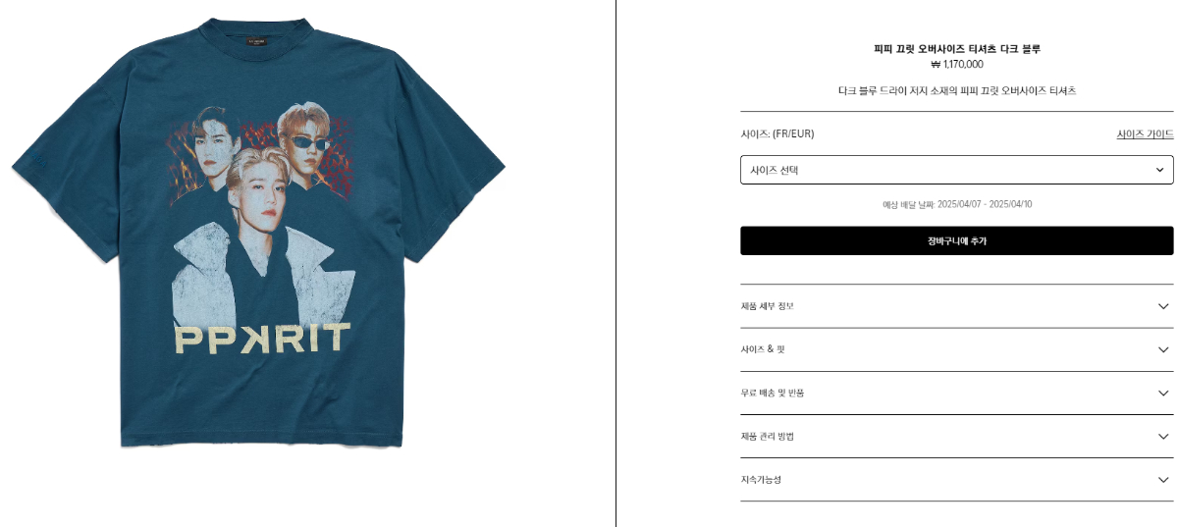The image size is (1178, 527).
Task: Click the chevron icon beside 사이즈 & 핏
Action: 1163,349
